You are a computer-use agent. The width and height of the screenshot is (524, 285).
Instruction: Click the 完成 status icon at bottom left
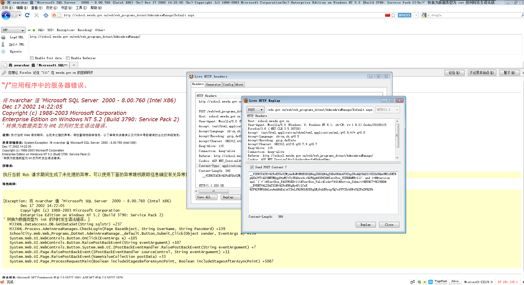[x=3, y=282]
